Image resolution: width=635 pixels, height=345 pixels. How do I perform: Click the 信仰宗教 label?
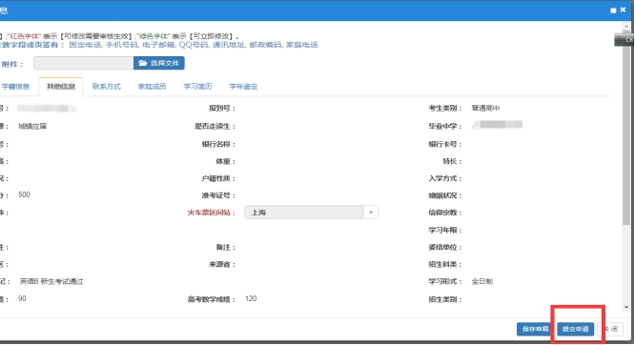pyautogui.click(x=445, y=213)
